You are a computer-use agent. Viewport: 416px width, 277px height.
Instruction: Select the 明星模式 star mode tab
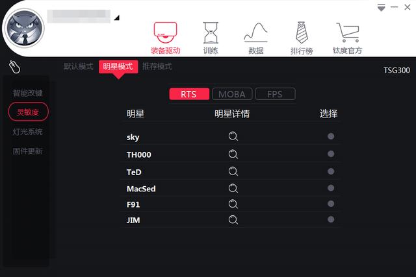tap(118, 66)
